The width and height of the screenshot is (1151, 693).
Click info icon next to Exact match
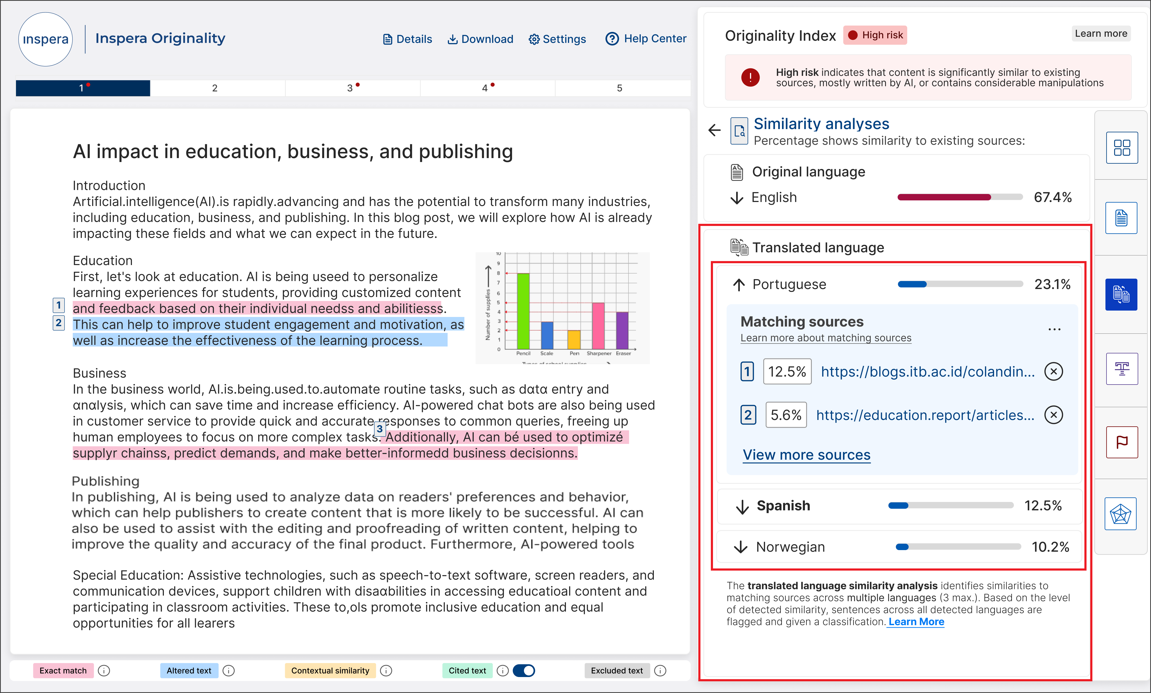pos(104,671)
